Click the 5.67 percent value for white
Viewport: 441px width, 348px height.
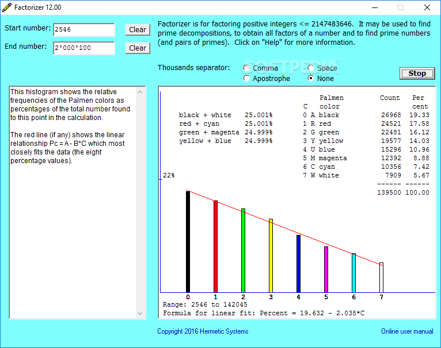pyautogui.click(x=421, y=175)
